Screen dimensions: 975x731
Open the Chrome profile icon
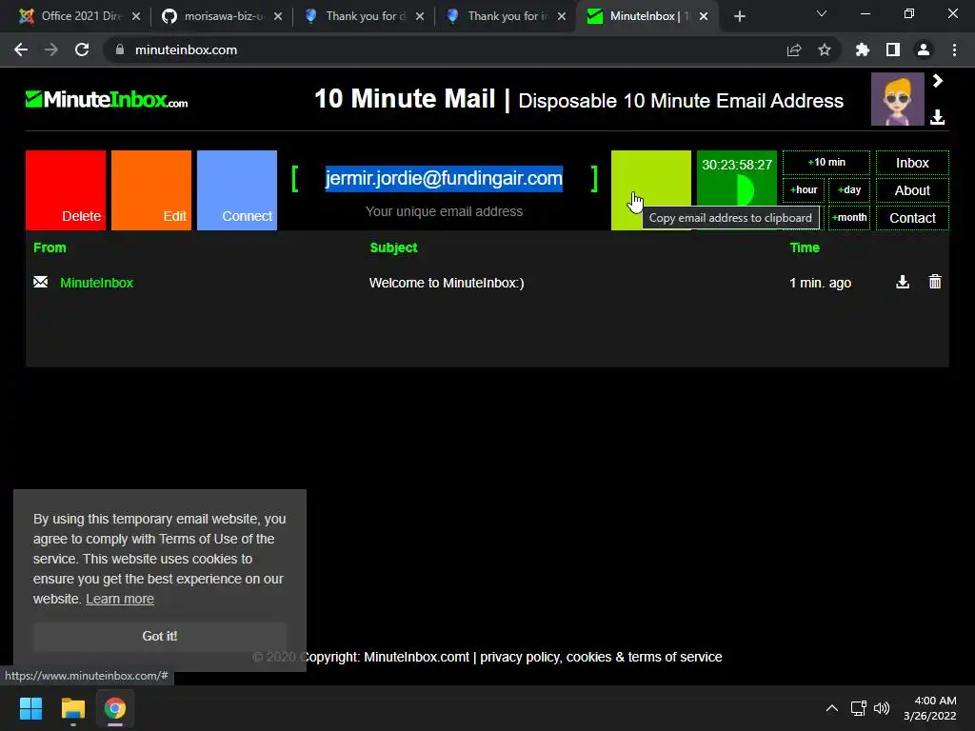tap(924, 49)
